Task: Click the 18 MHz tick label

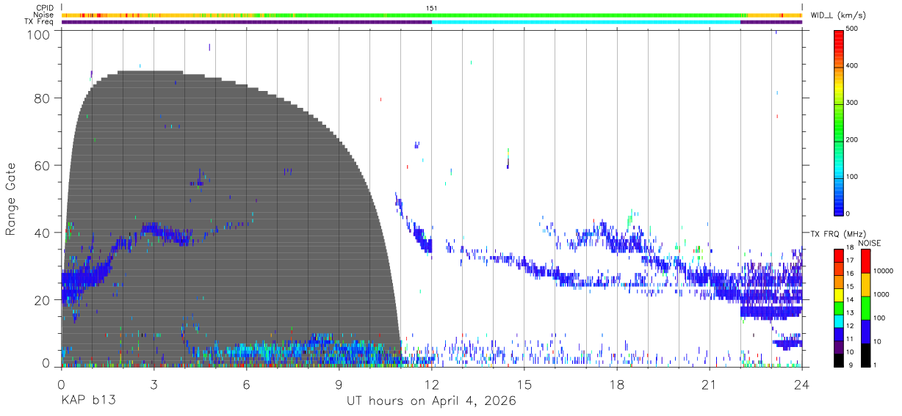Action: [x=850, y=248]
